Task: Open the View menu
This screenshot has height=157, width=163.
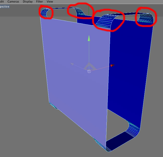Action: (x=50, y=2)
